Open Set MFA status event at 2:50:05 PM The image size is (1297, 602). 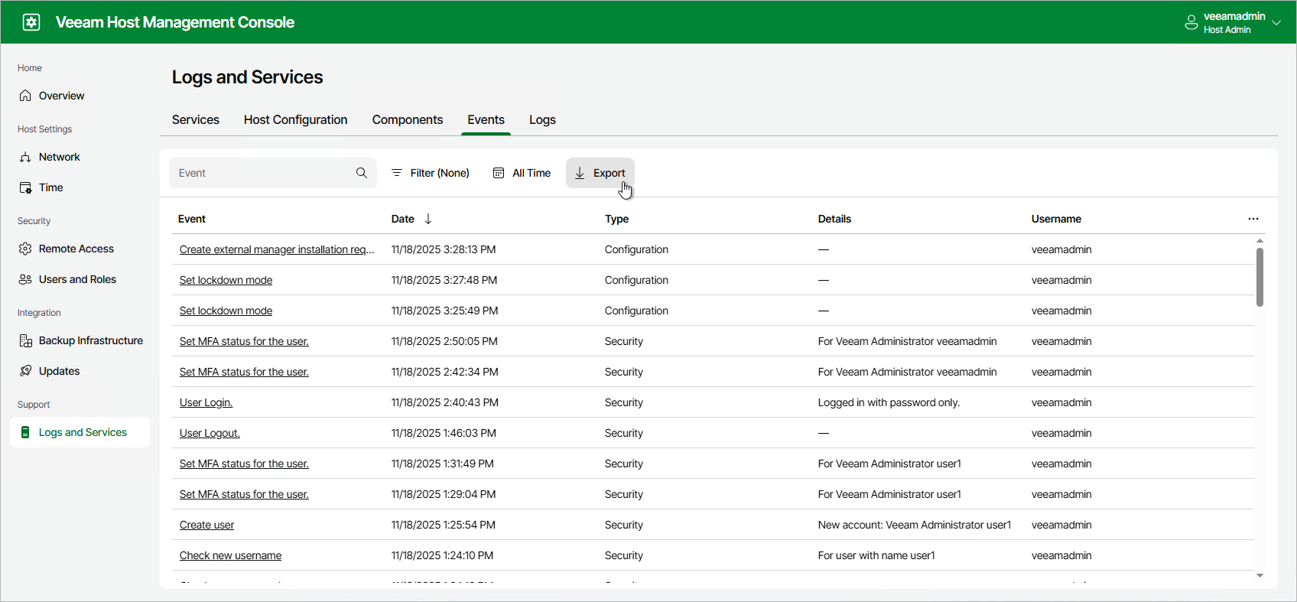tap(244, 341)
